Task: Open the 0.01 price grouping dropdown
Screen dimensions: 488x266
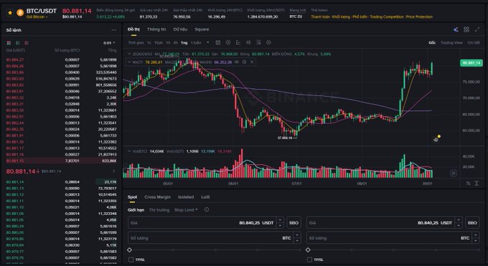Action: coord(109,43)
